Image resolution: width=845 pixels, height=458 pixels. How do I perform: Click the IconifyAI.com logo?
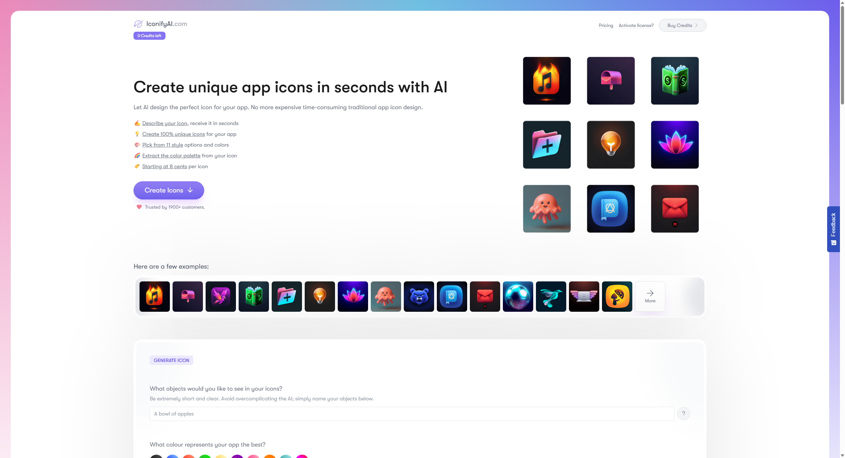(x=160, y=24)
